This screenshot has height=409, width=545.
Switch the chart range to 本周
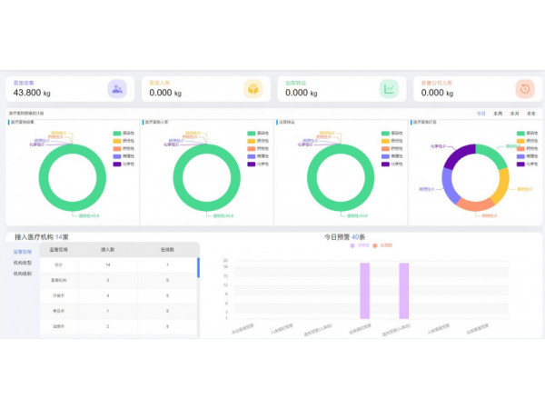(x=498, y=114)
